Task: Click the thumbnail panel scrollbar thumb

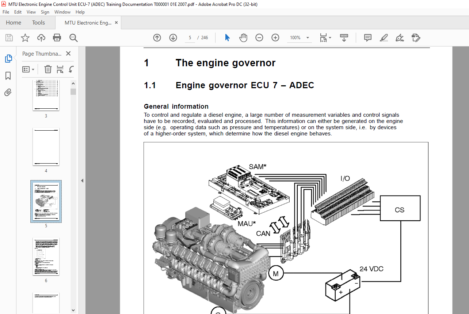Action: 73,91
